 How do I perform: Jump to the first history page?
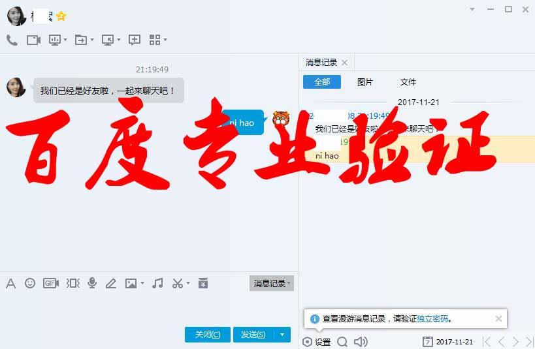coord(487,342)
